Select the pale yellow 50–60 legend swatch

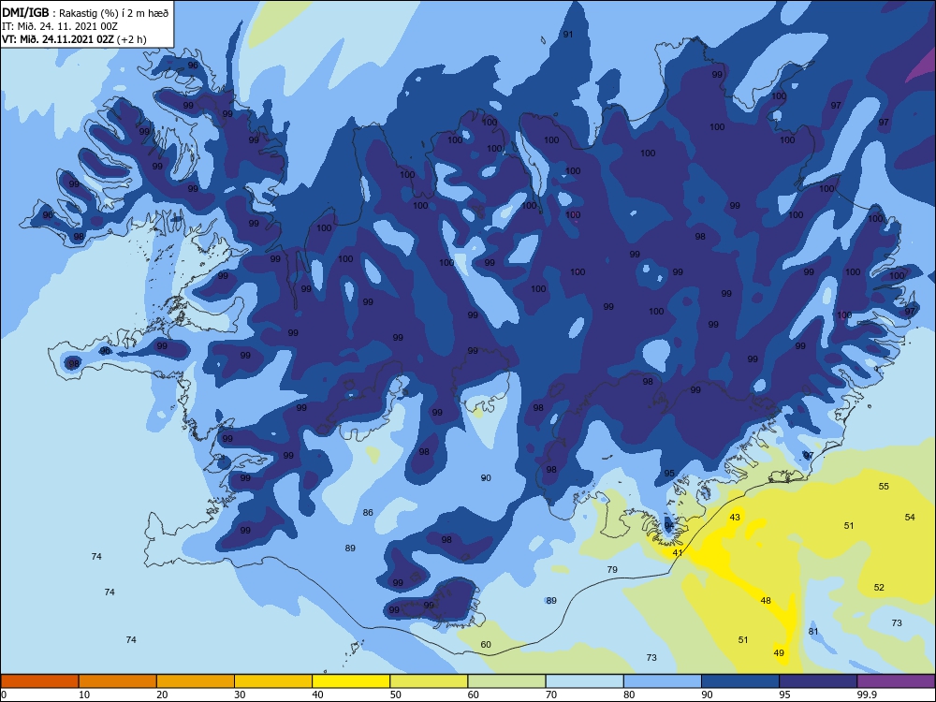click(x=429, y=681)
